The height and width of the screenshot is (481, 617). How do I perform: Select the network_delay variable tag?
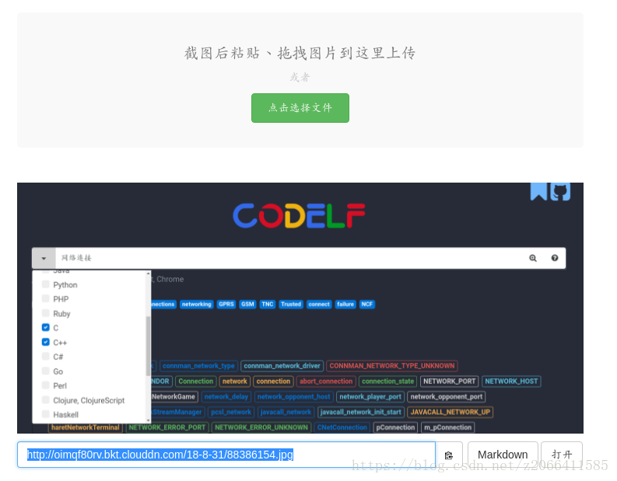coord(226,397)
